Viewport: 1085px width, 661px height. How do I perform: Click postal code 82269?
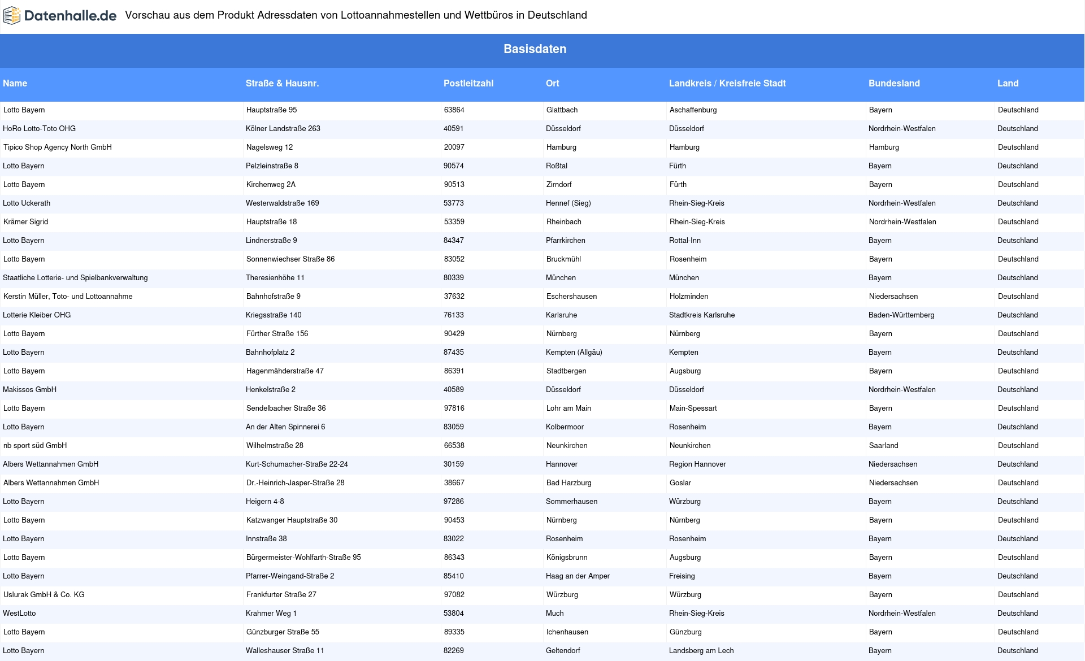point(454,650)
